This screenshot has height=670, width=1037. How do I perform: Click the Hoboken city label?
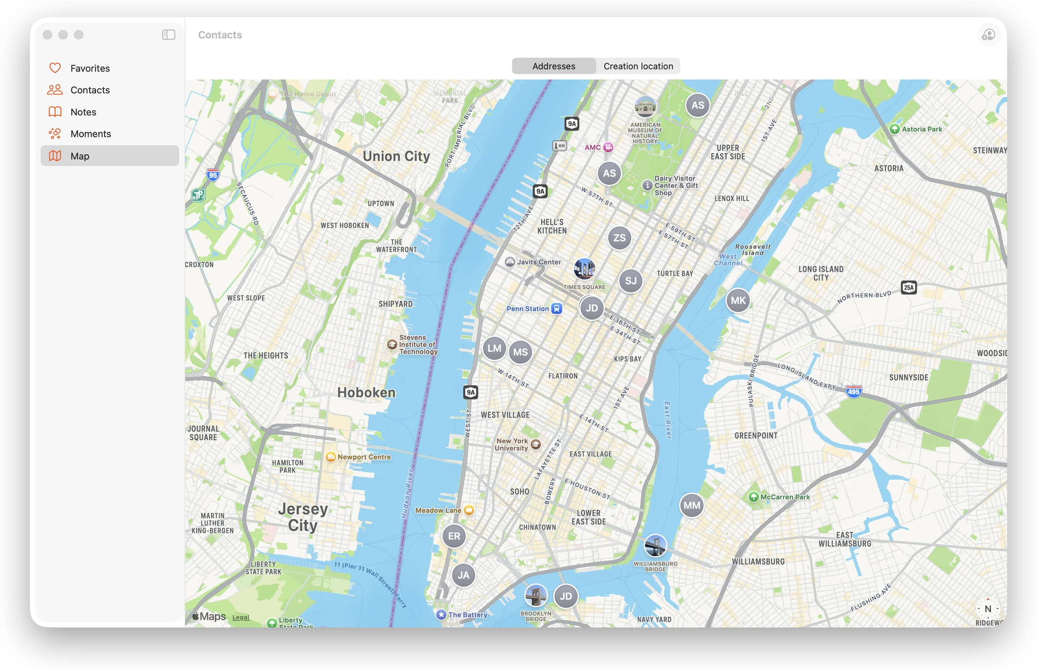tap(367, 393)
